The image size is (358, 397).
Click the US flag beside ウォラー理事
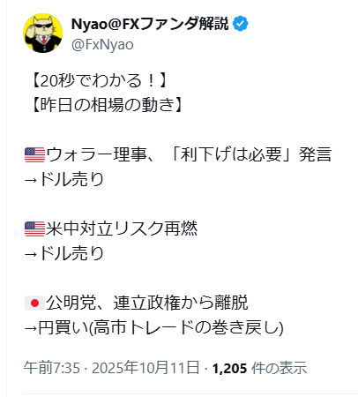[x=34, y=155]
